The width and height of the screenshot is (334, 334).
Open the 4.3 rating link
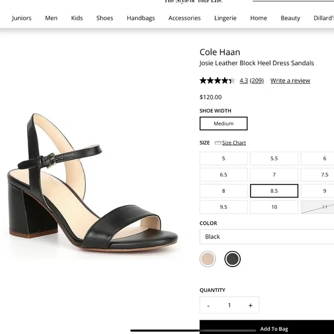pyautogui.click(x=244, y=81)
